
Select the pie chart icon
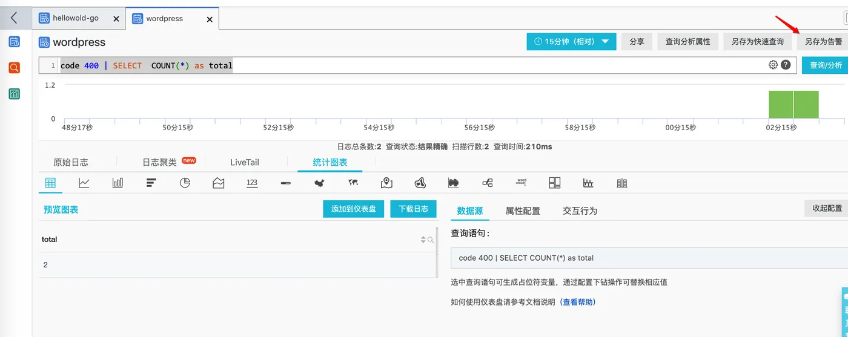click(185, 183)
